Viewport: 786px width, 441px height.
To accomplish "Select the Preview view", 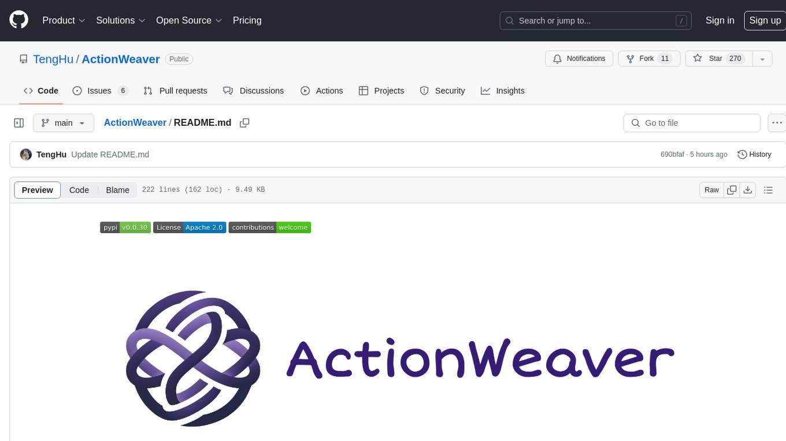I will pyautogui.click(x=38, y=190).
